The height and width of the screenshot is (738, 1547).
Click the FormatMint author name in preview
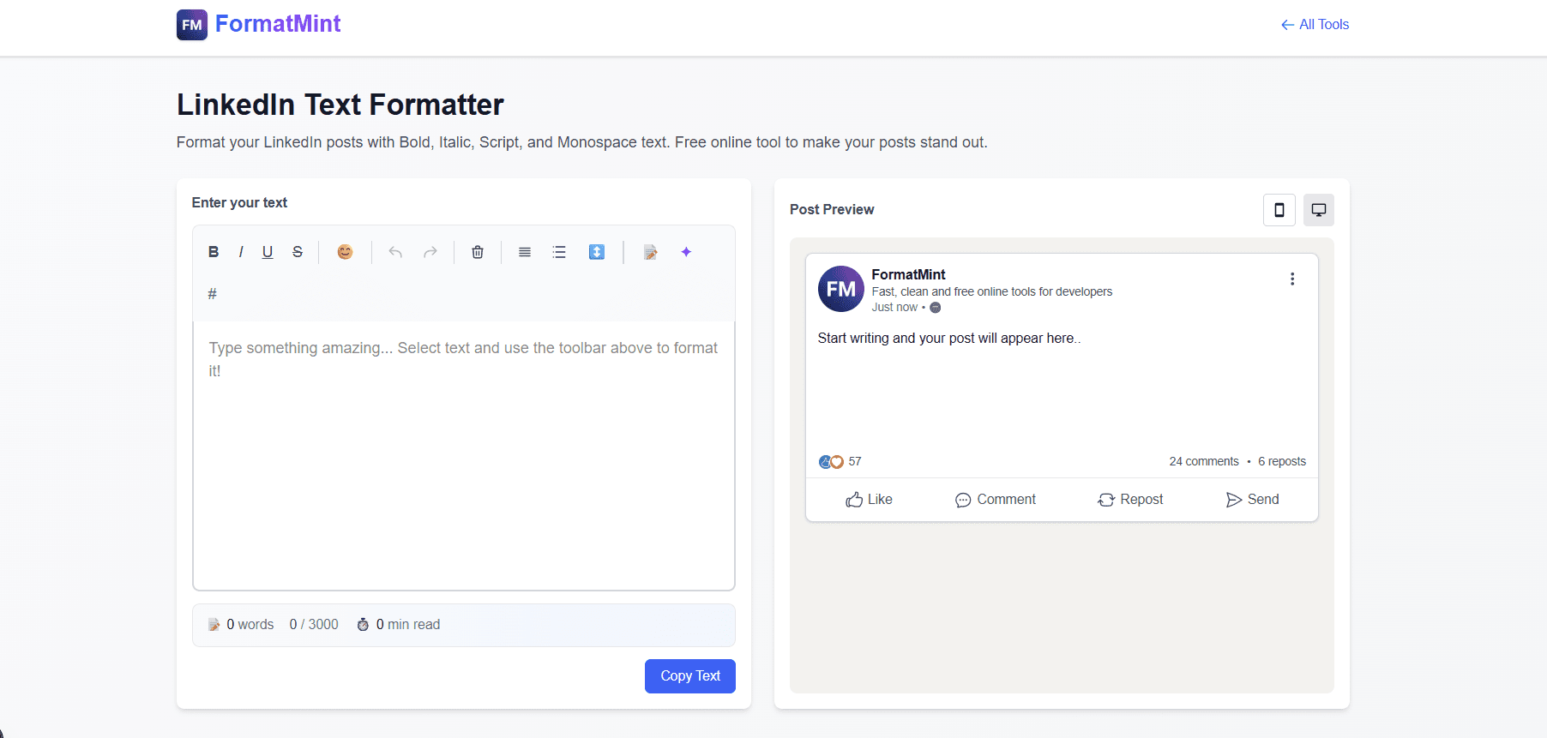coord(908,274)
